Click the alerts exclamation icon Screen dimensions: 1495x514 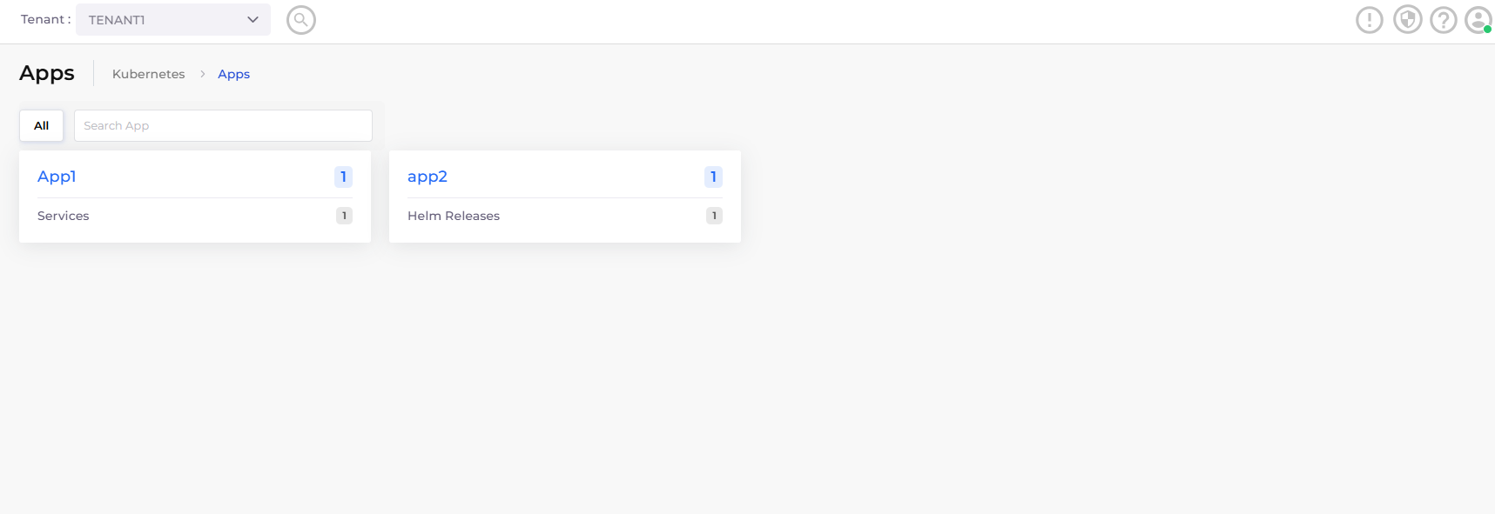1369,20
